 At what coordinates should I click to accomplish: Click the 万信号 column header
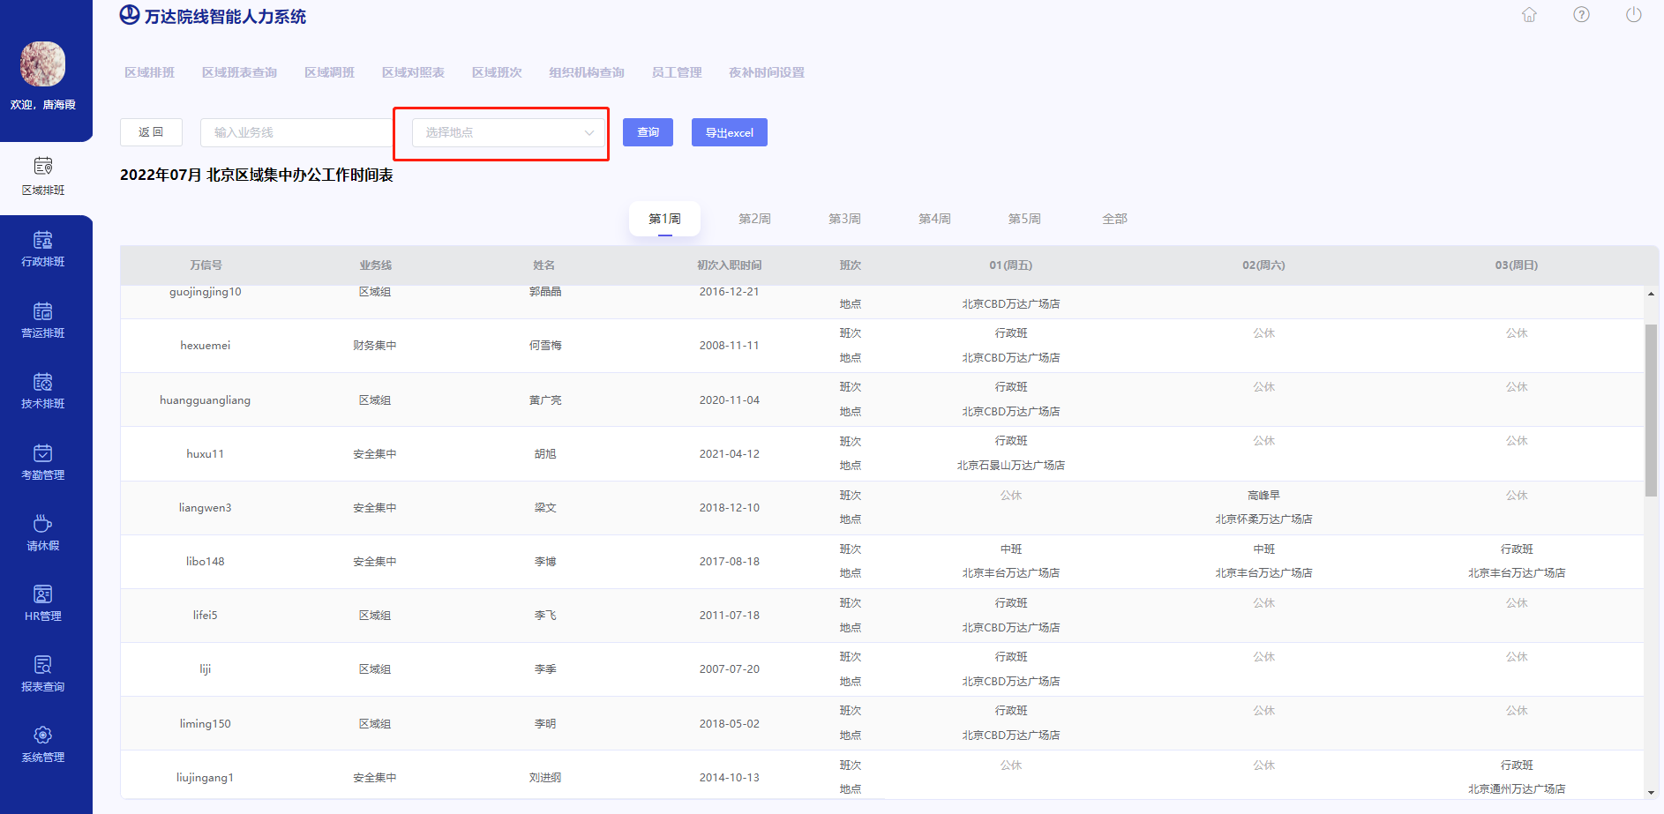[206, 265]
